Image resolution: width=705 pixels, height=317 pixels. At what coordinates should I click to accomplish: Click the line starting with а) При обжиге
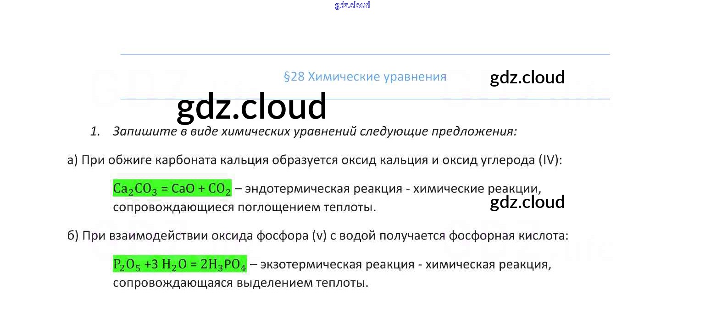[x=315, y=160]
